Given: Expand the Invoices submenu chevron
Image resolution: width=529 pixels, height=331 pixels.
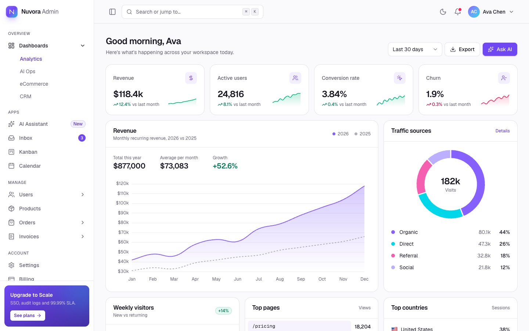Looking at the screenshot, I should point(83,236).
